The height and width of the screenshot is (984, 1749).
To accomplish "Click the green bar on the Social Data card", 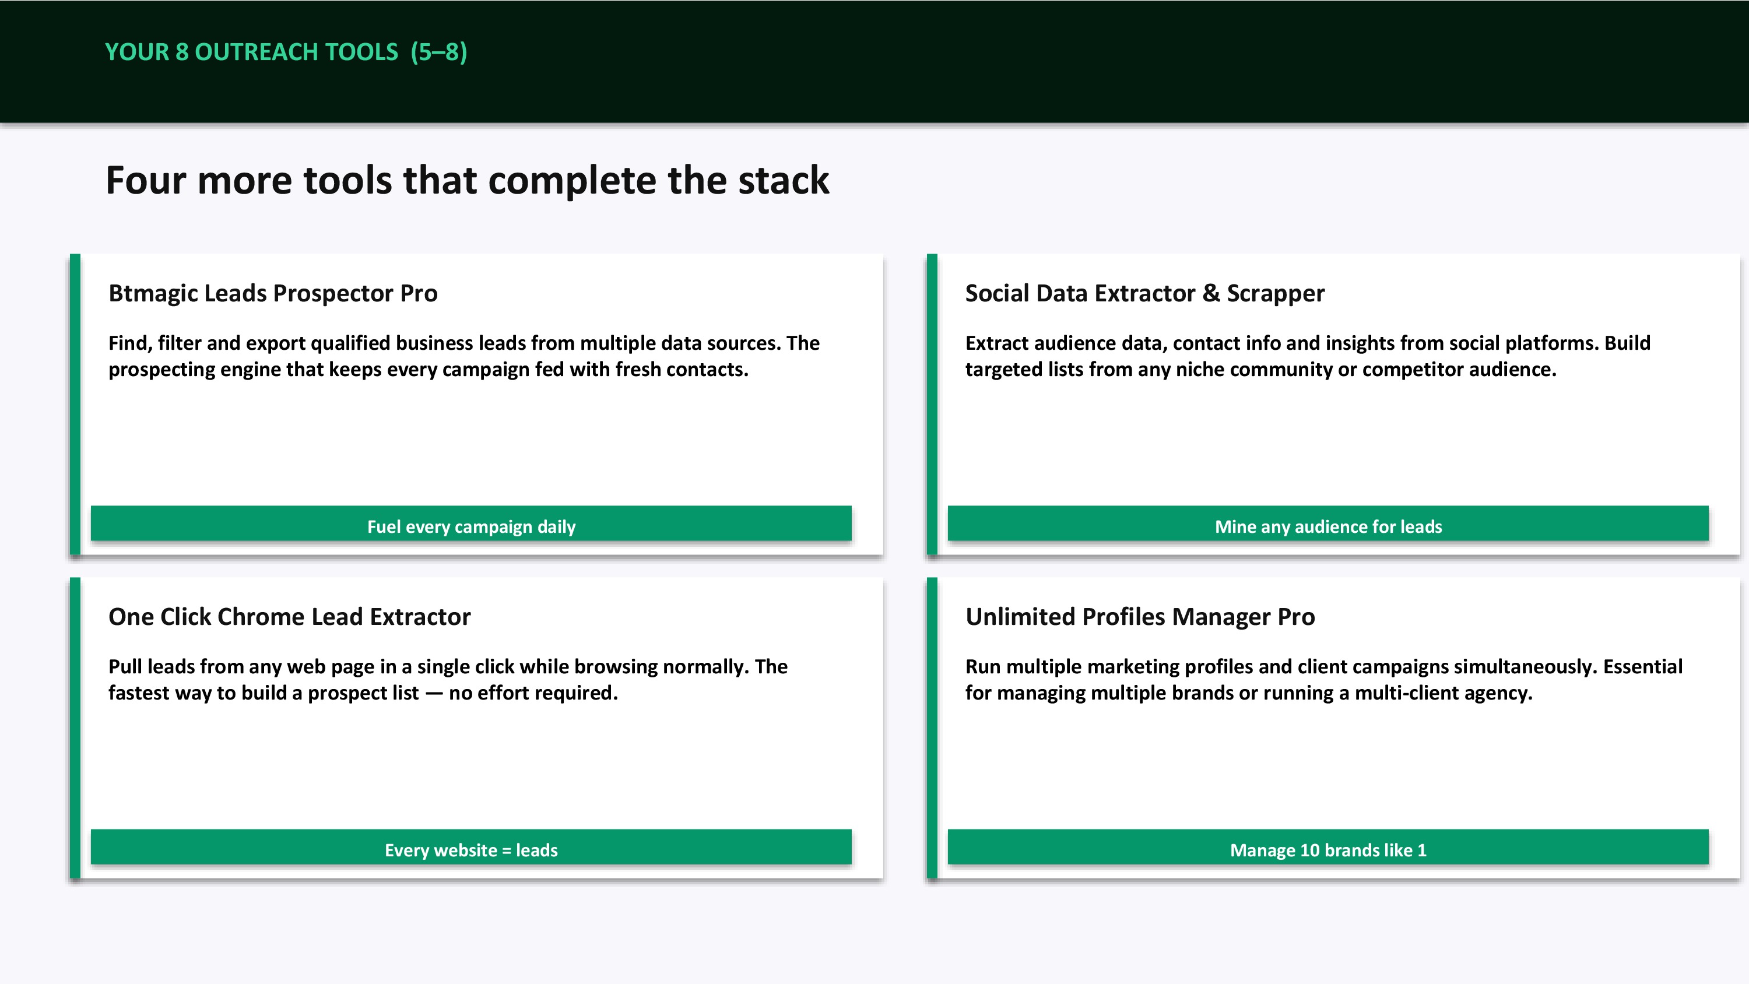I will pos(932,404).
